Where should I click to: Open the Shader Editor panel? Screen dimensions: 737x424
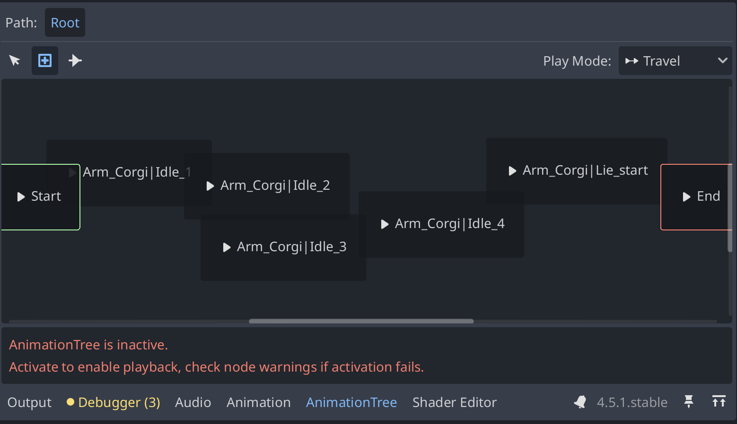(454, 402)
